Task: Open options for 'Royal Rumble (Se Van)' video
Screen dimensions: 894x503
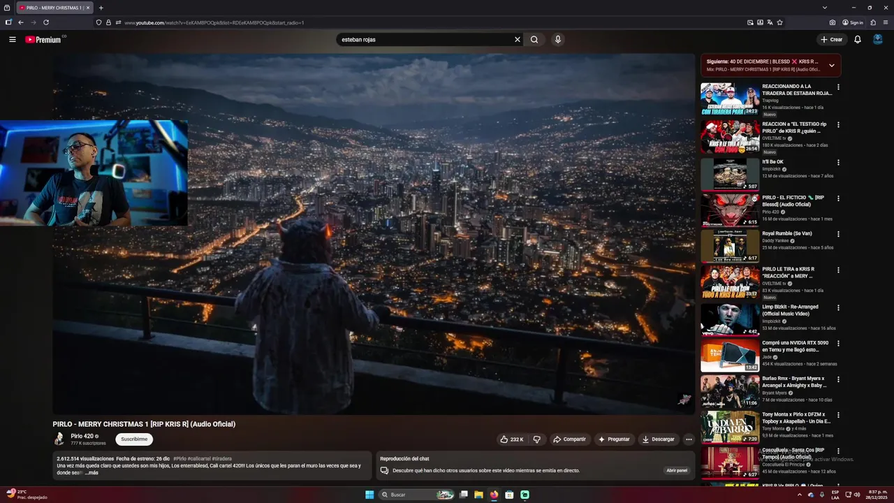Action: (x=838, y=234)
